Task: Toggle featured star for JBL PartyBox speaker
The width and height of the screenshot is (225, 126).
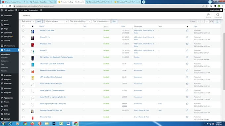Action: coord(187,57)
